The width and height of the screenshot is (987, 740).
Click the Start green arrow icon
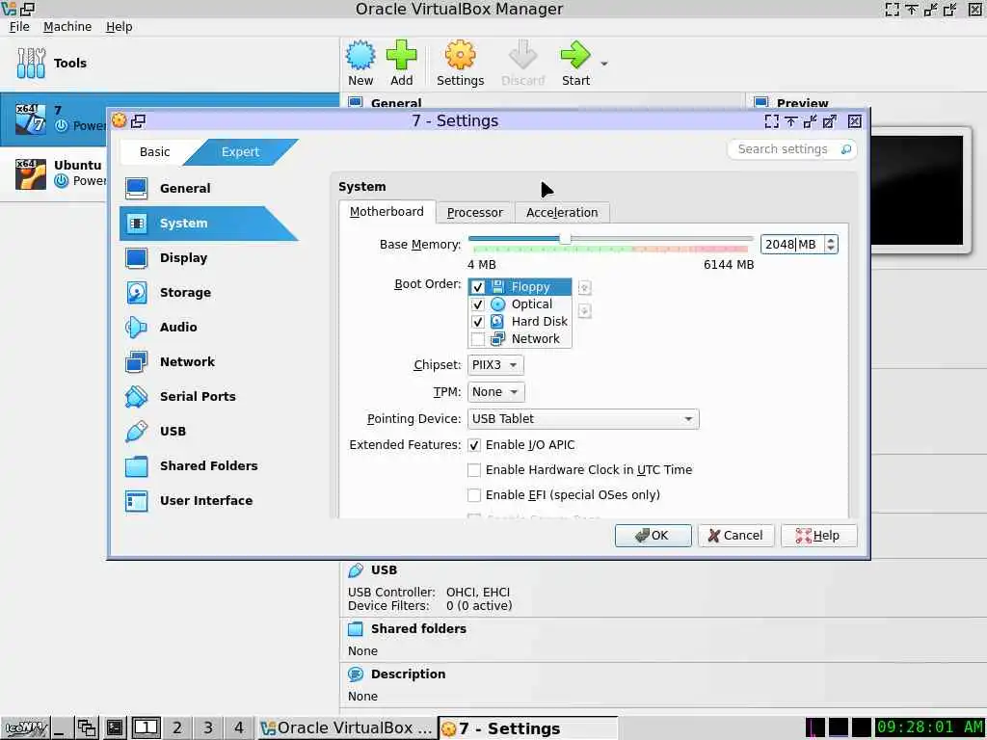pos(575,55)
